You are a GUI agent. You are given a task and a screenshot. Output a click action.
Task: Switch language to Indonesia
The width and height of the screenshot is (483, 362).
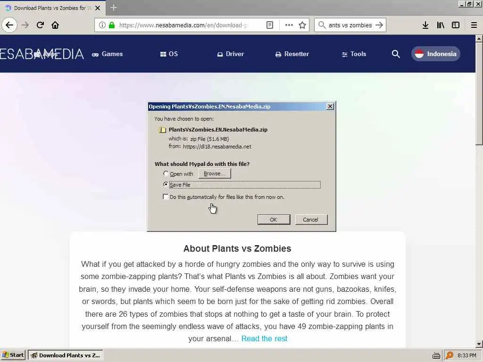point(435,54)
